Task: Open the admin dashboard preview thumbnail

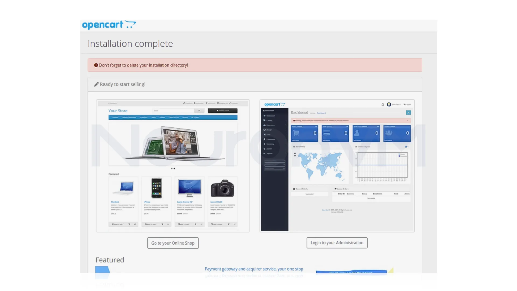Action: pos(337,166)
